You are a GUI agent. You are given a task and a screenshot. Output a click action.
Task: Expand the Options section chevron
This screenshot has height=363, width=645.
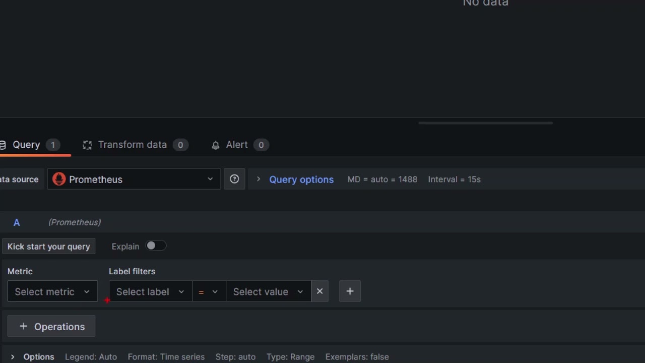(x=13, y=357)
